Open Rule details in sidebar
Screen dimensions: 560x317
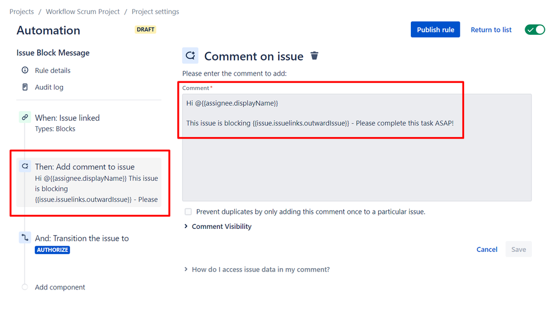pyautogui.click(x=53, y=70)
